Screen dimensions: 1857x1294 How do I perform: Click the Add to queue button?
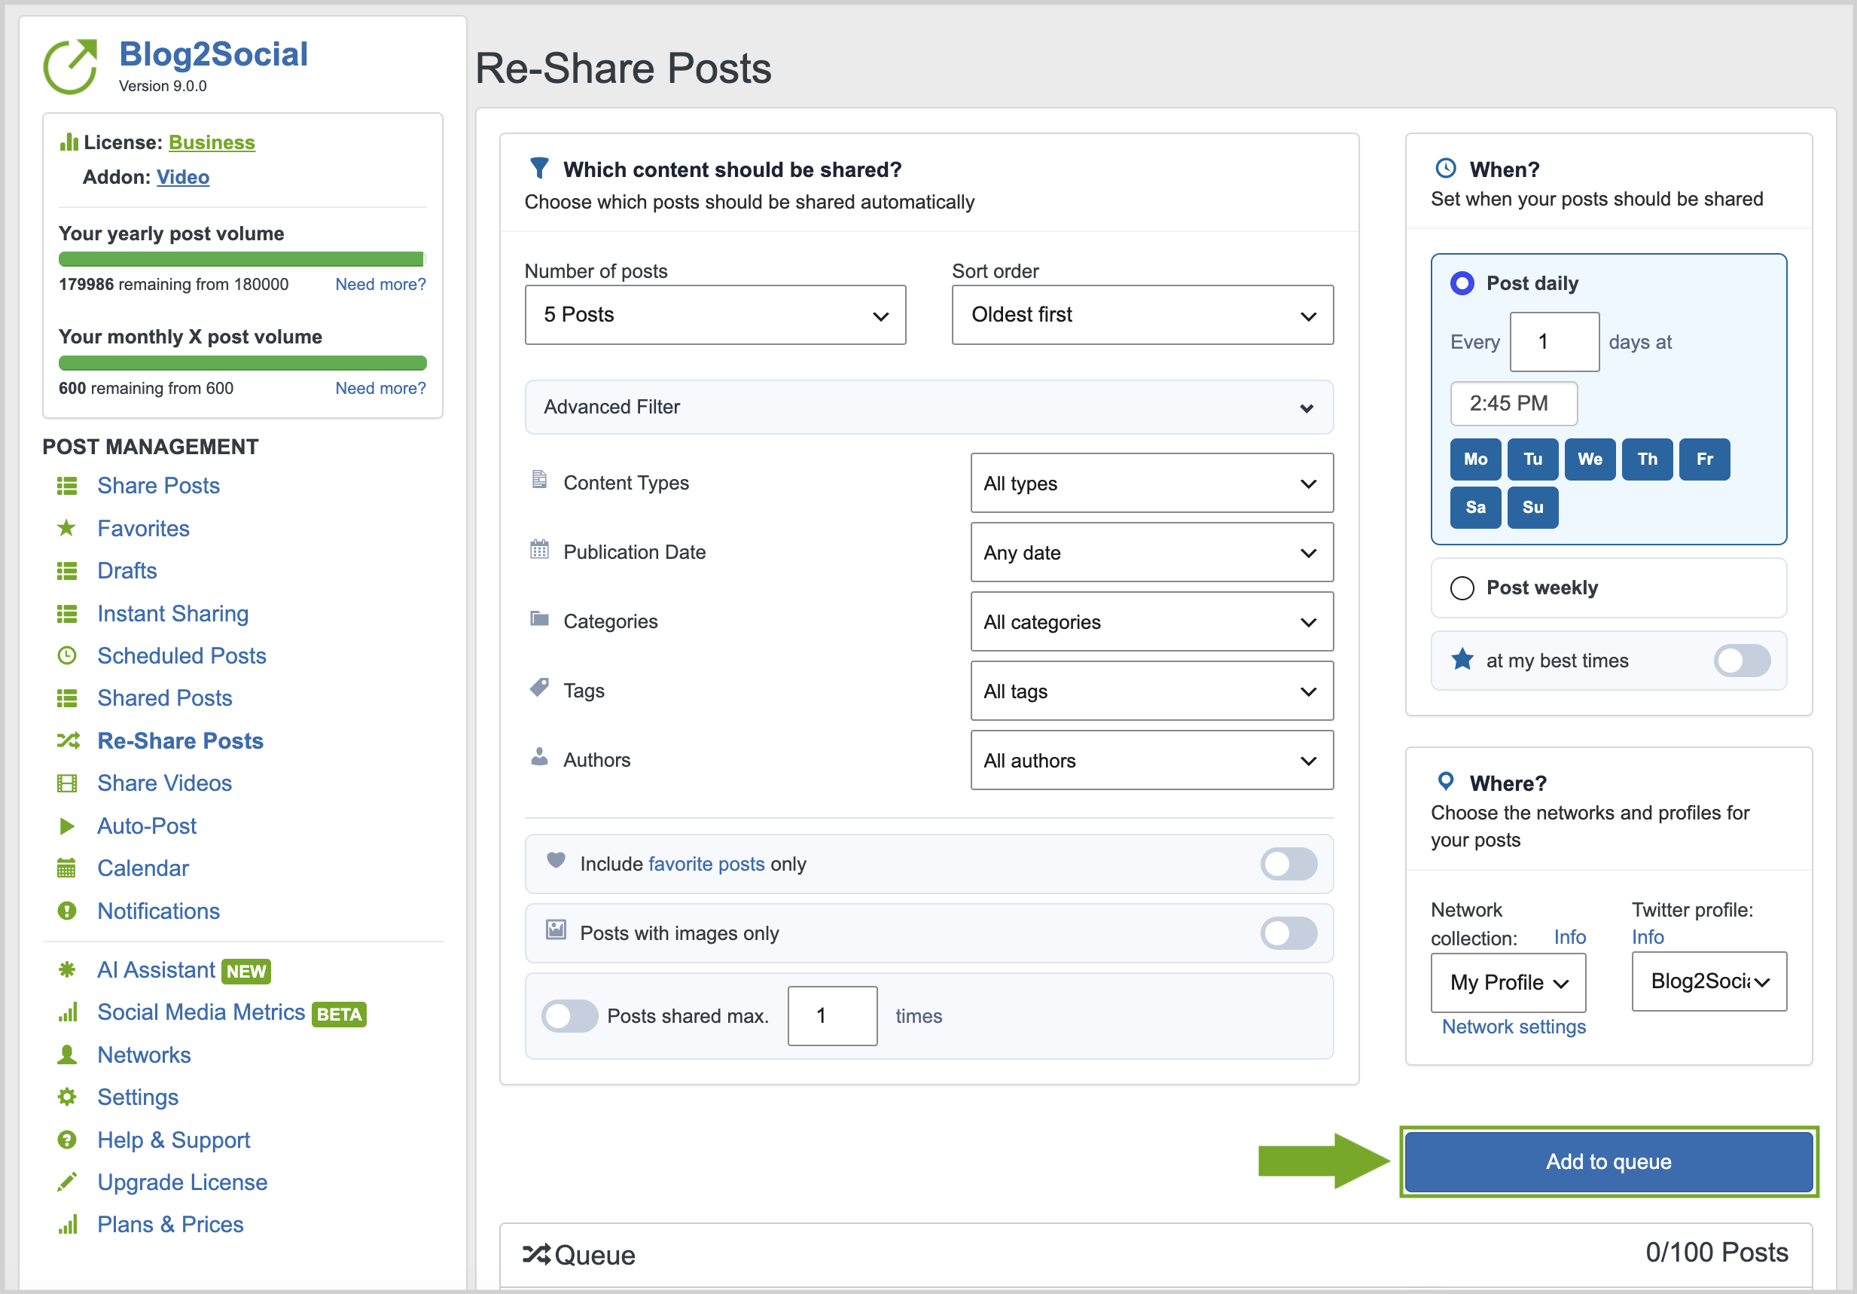[1608, 1161]
